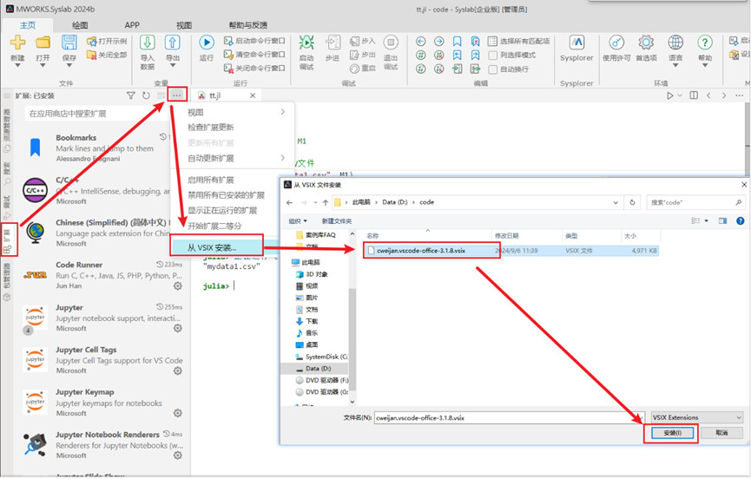Click the 取消 button in the dialog
Viewport: 751px width, 479px height.
click(x=721, y=433)
